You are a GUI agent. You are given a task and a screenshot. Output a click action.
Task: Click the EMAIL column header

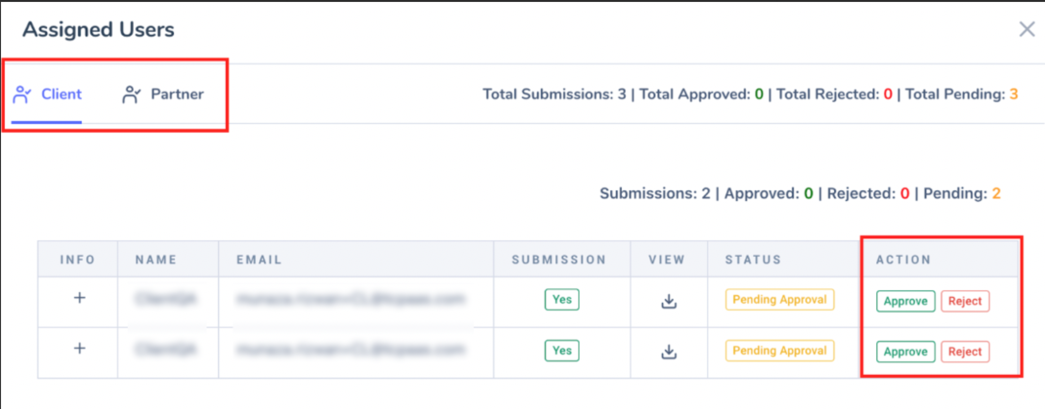click(x=259, y=260)
